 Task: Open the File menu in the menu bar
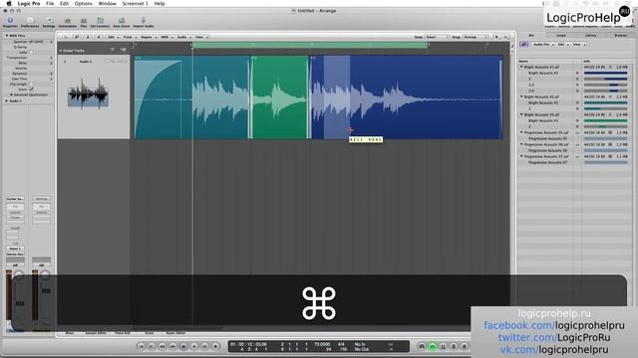point(50,3)
